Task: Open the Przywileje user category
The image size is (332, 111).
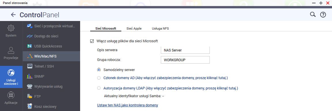Action: point(11,53)
